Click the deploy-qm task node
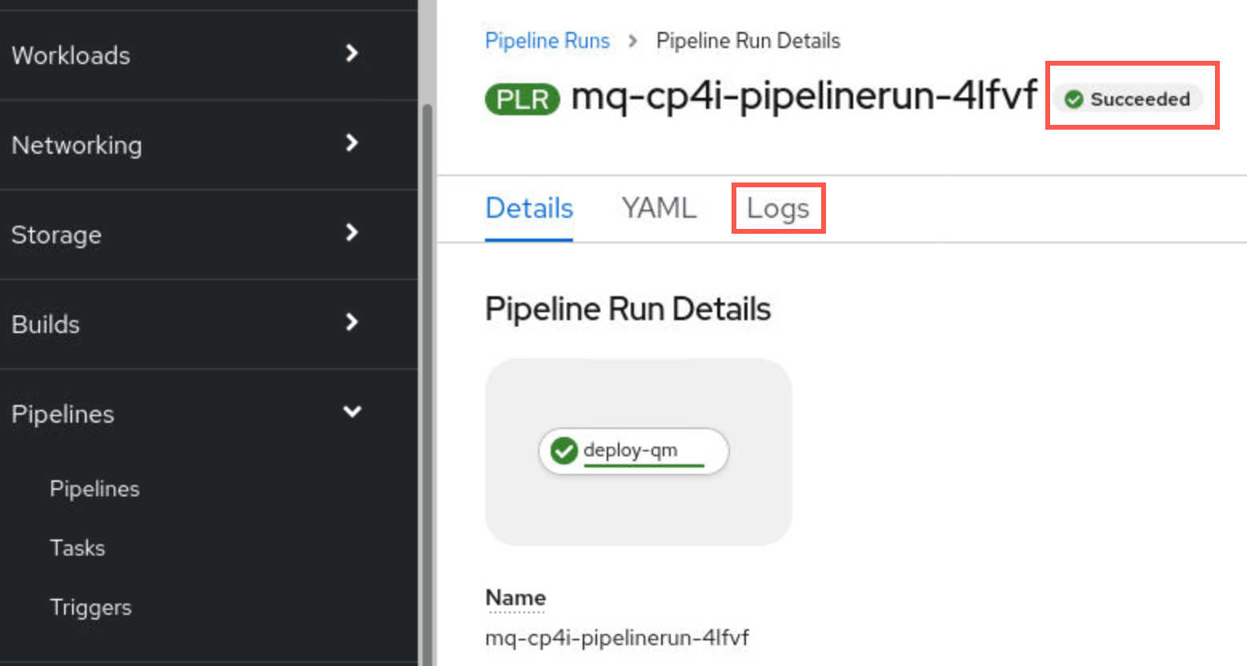 click(x=633, y=451)
